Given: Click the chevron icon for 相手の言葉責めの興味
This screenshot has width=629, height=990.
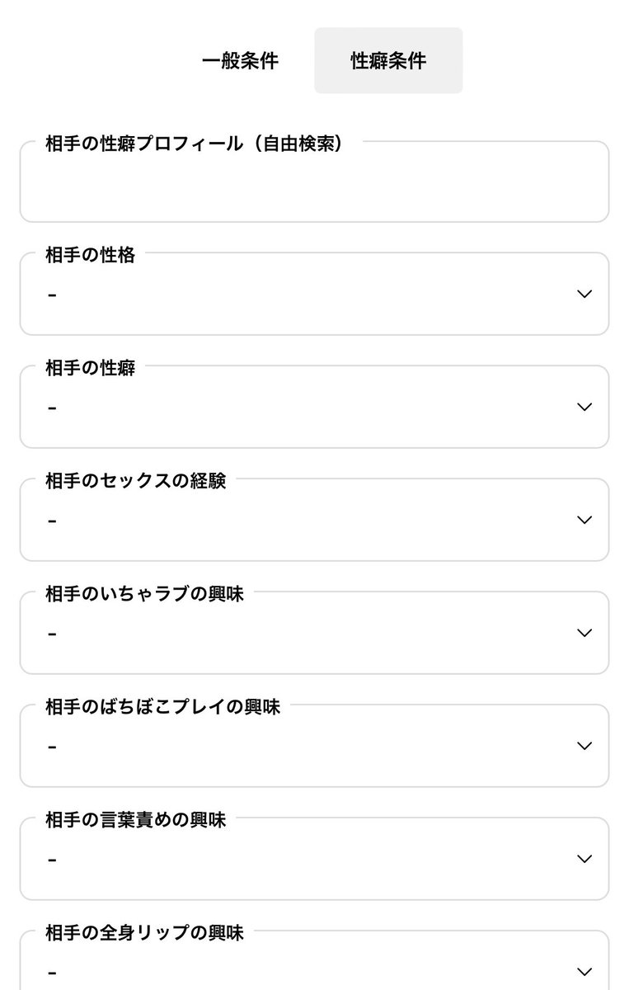Looking at the screenshot, I should point(584,859).
